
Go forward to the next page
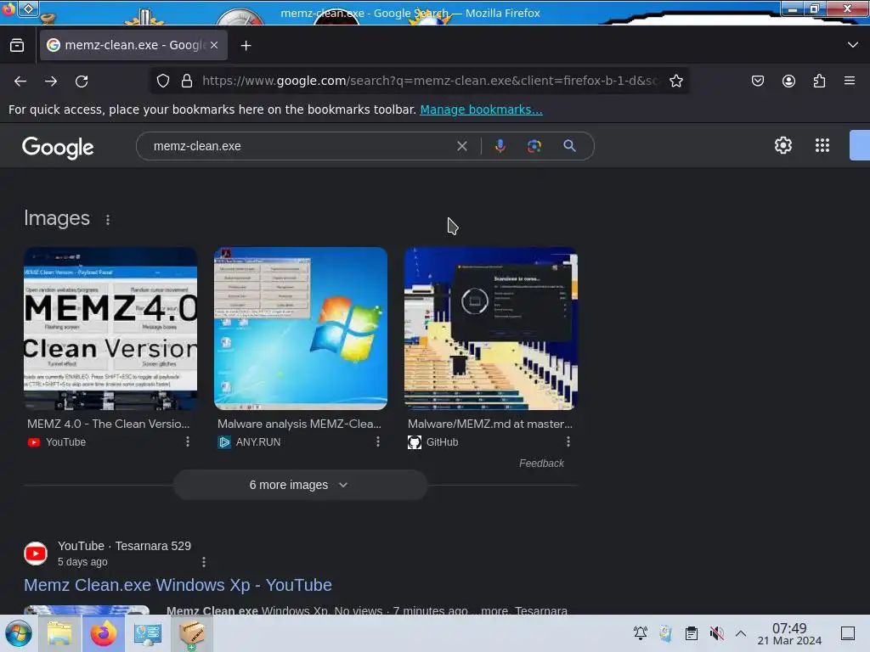pyautogui.click(x=51, y=81)
